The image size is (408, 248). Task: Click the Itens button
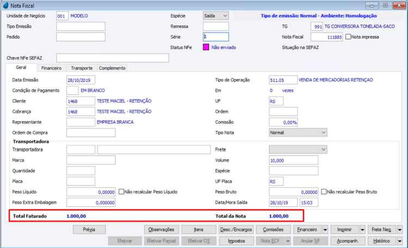pyautogui.click(x=199, y=230)
